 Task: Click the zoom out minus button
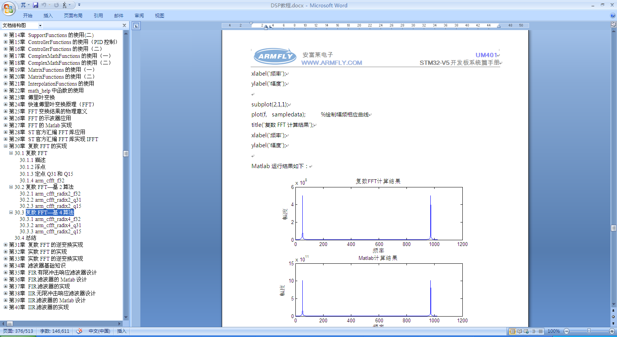click(x=566, y=331)
